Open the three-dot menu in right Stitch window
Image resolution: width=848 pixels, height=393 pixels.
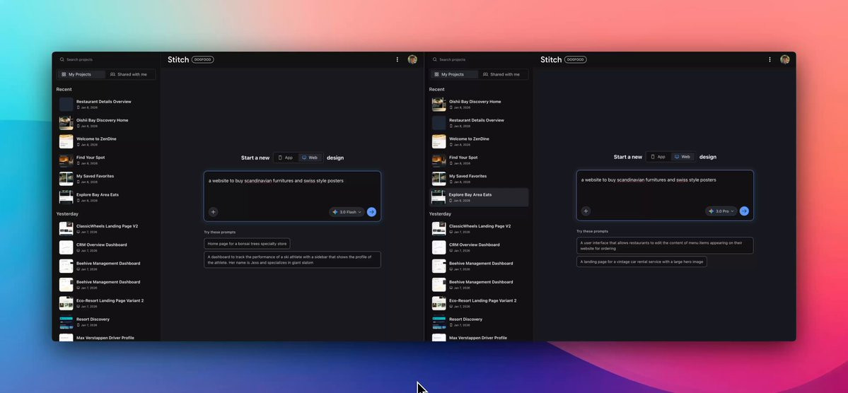tap(770, 59)
